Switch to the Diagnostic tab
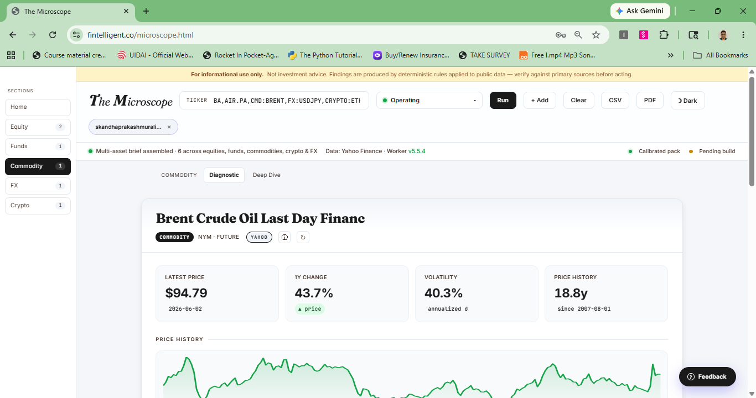Viewport: 756px width, 398px height. 224,175
